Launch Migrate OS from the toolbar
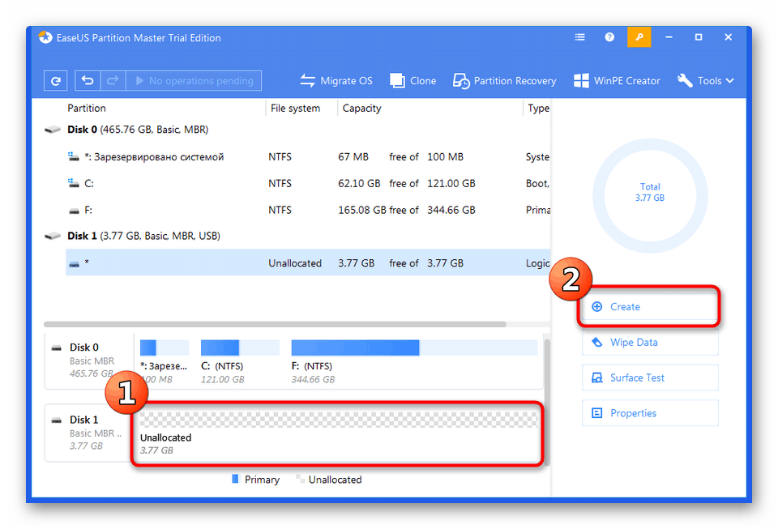778x529 pixels. (336, 81)
